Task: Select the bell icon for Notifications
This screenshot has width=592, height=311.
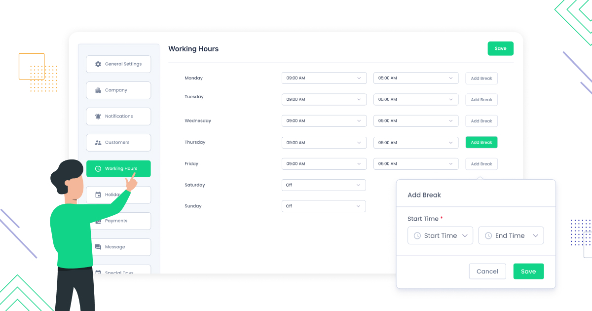Action: (97, 116)
